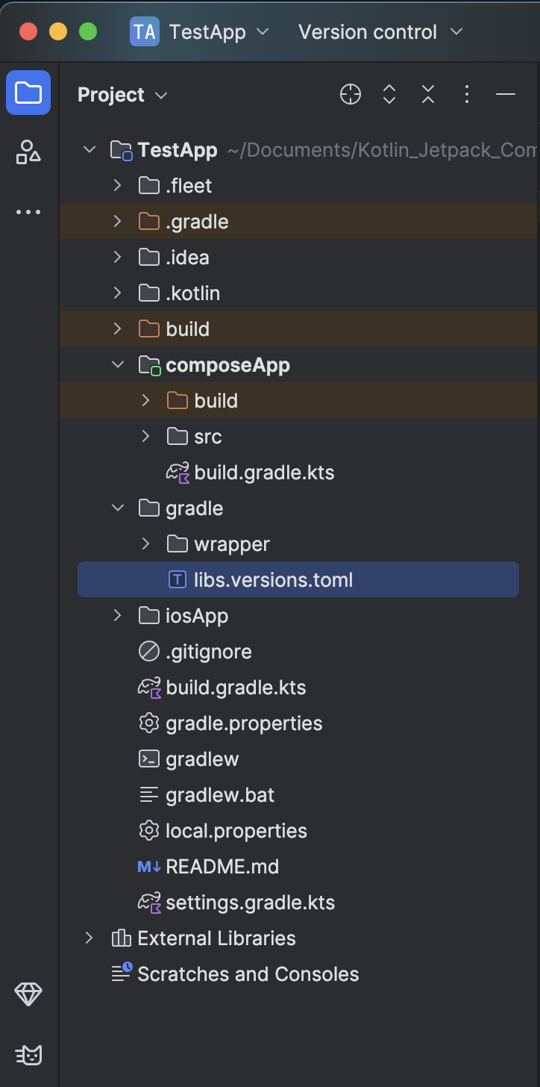Show more tool windows ellipsis icon

click(x=28, y=212)
